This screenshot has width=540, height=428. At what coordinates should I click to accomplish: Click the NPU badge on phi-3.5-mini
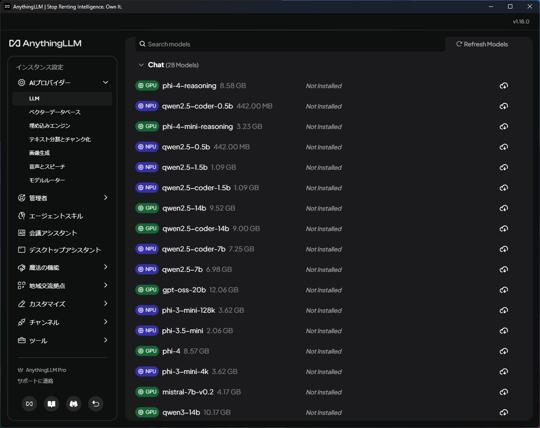point(147,331)
